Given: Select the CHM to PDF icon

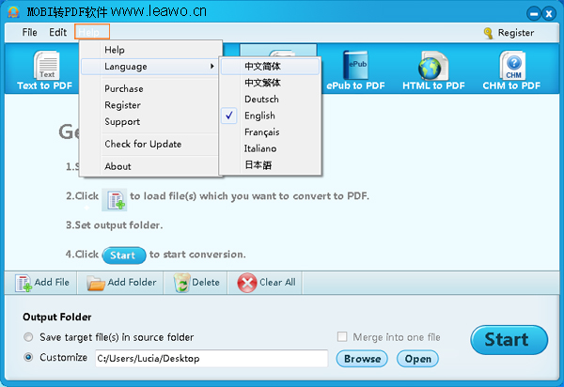Looking at the screenshot, I should coord(512,65).
